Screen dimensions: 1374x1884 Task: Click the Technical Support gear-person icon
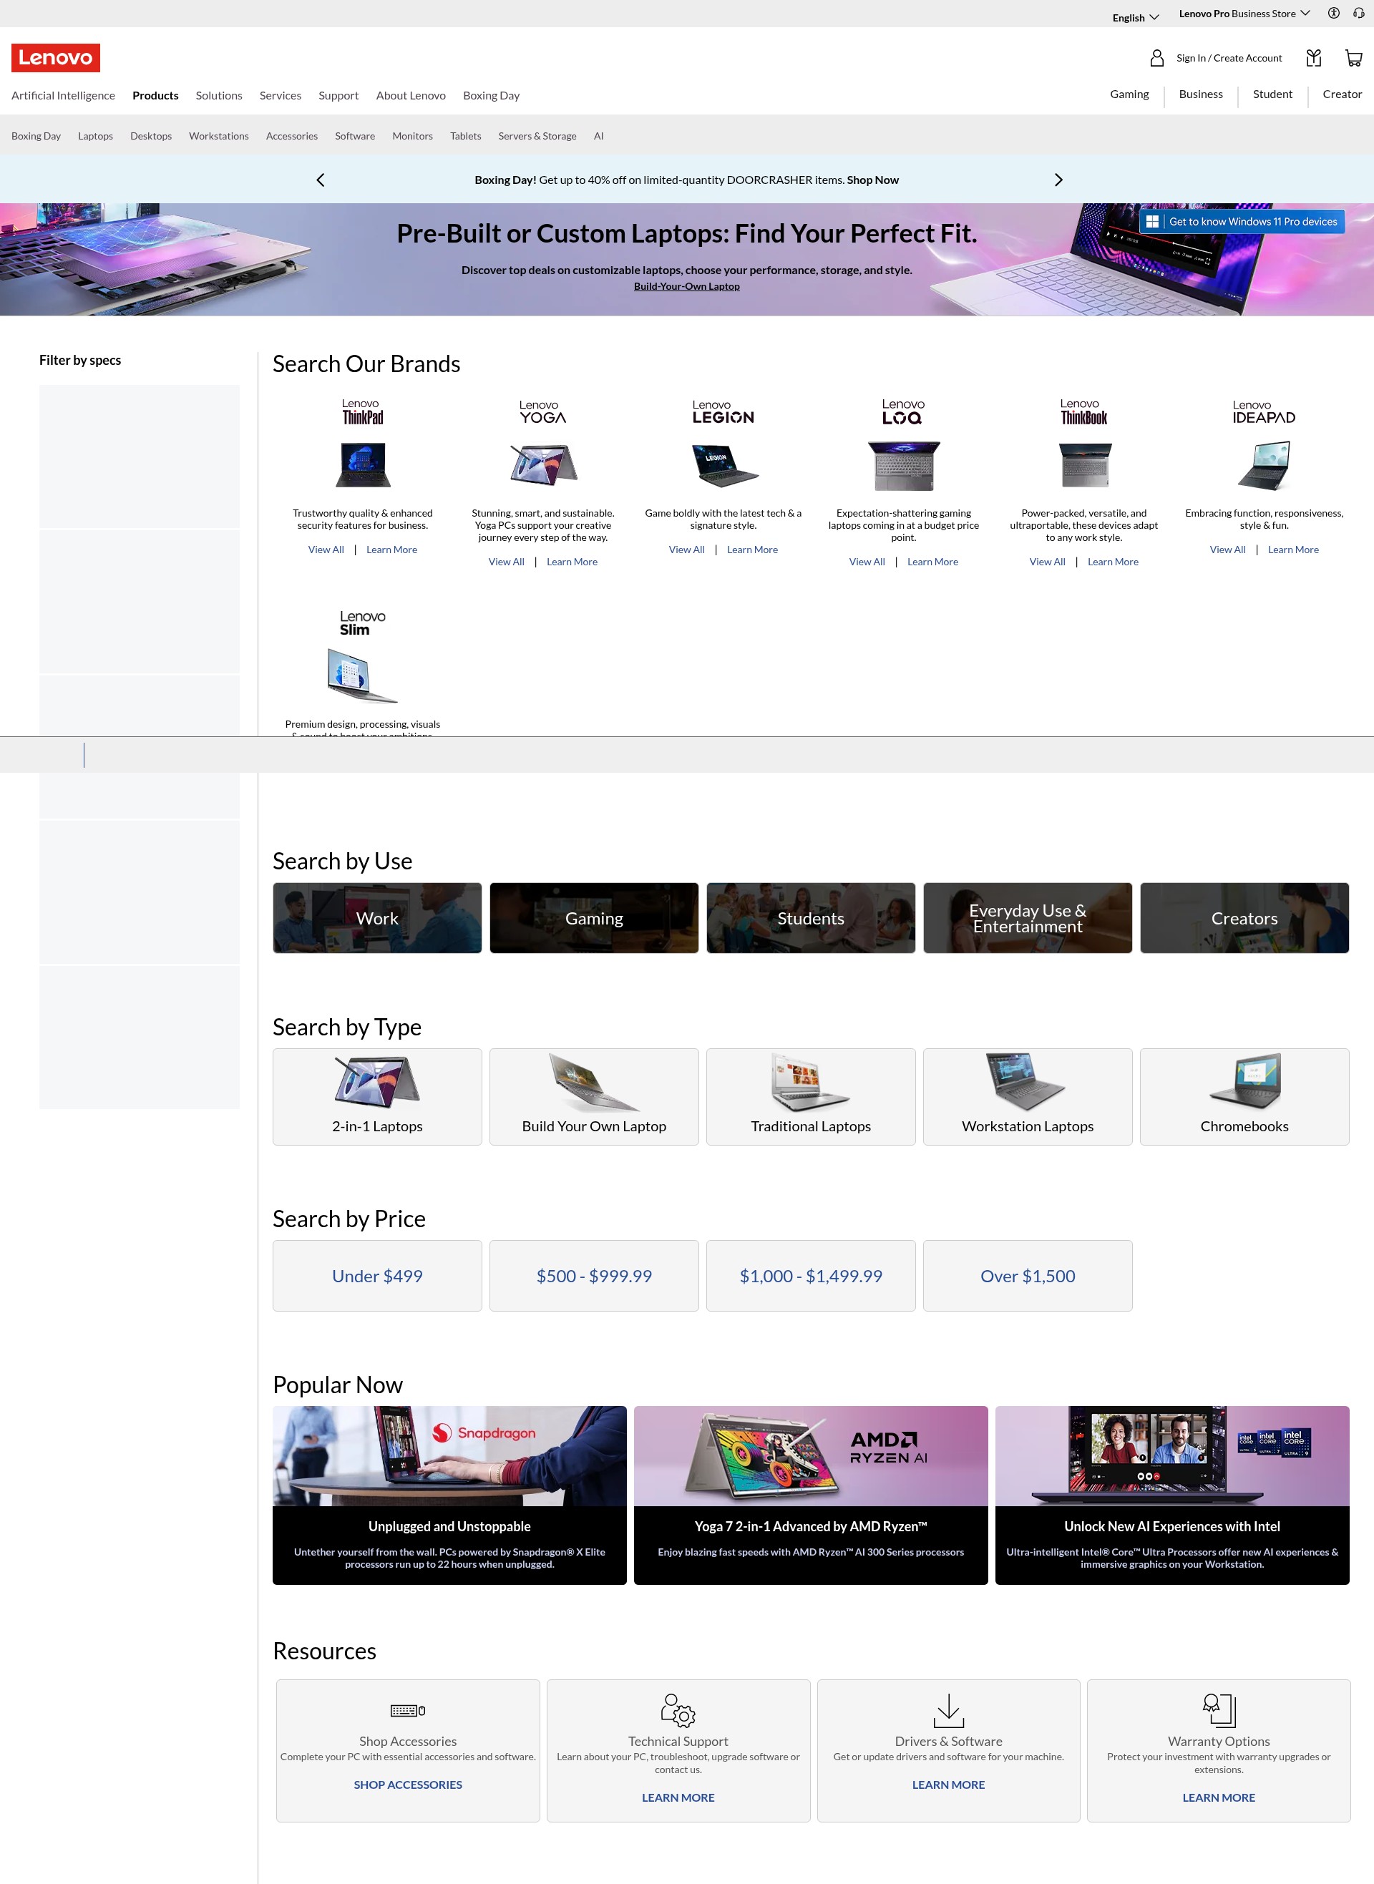click(x=678, y=1709)
